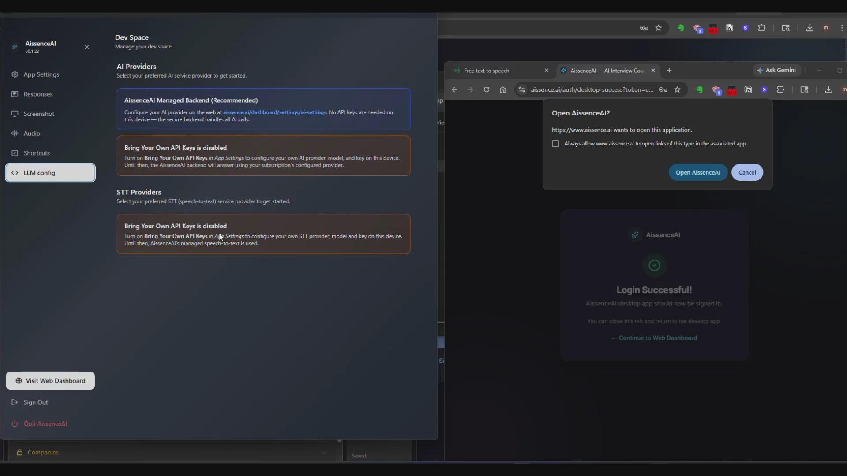Go forward in the browser
847x476 pixels.
[x=470, y=90]
